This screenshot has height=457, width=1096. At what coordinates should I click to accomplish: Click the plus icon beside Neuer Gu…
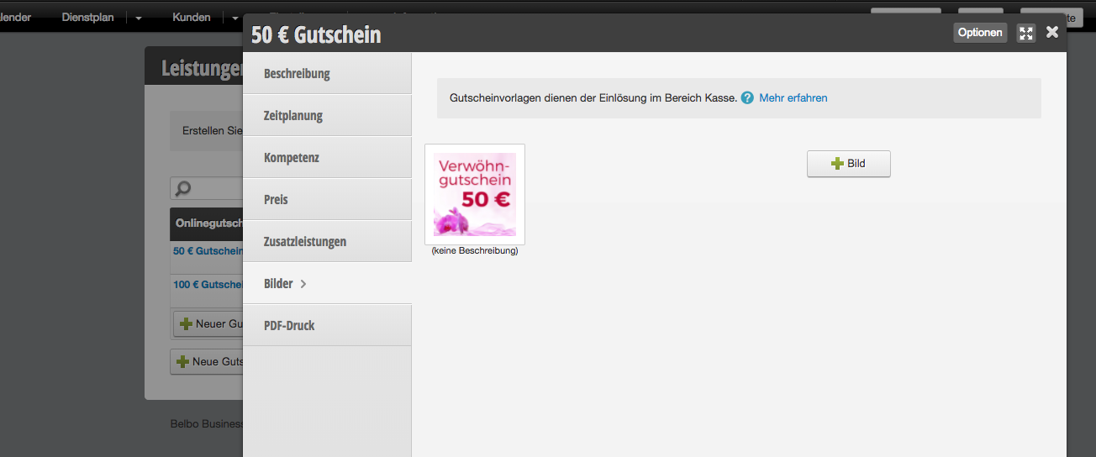[187, 324]
